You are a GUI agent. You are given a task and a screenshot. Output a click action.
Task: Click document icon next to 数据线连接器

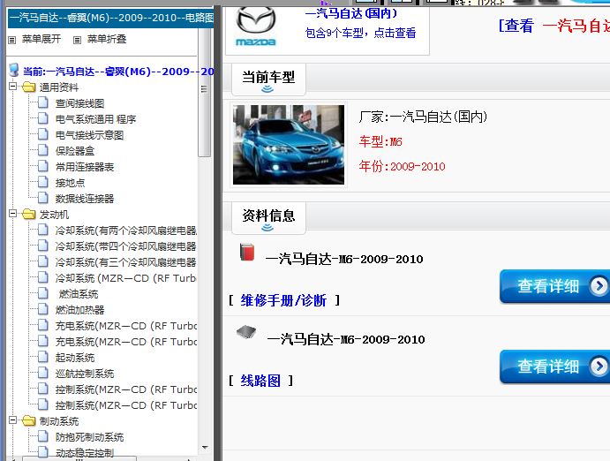click(43, 198)
